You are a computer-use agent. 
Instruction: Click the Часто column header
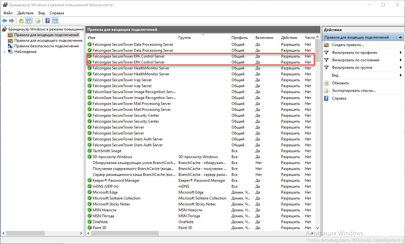click(x=309, y=37)
